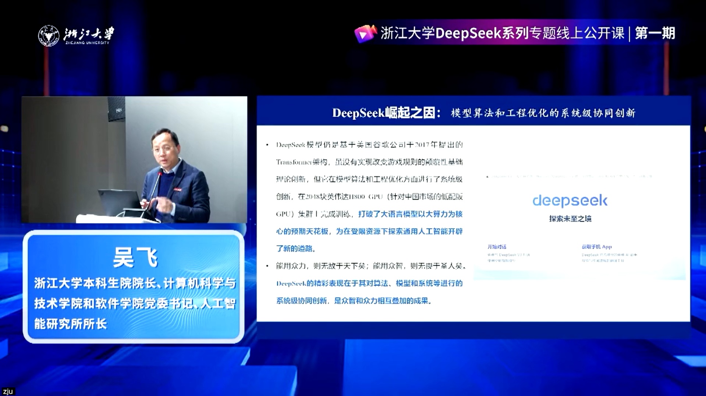Click the blue line 系统级协同创新，是众智和众力相互叠加的成果

(x=354, y=301)
